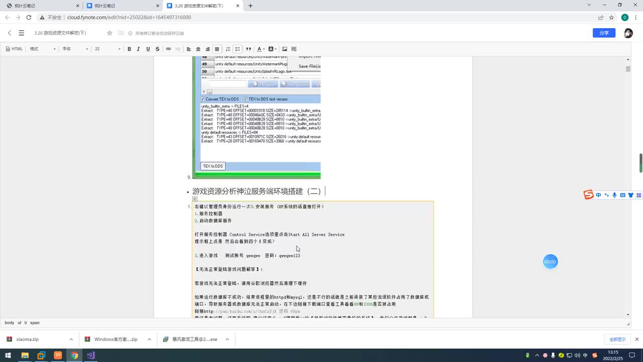This screenshot has width=643, height=362.
Task: Open the text color picker arrow
Action: click(264, 49)
